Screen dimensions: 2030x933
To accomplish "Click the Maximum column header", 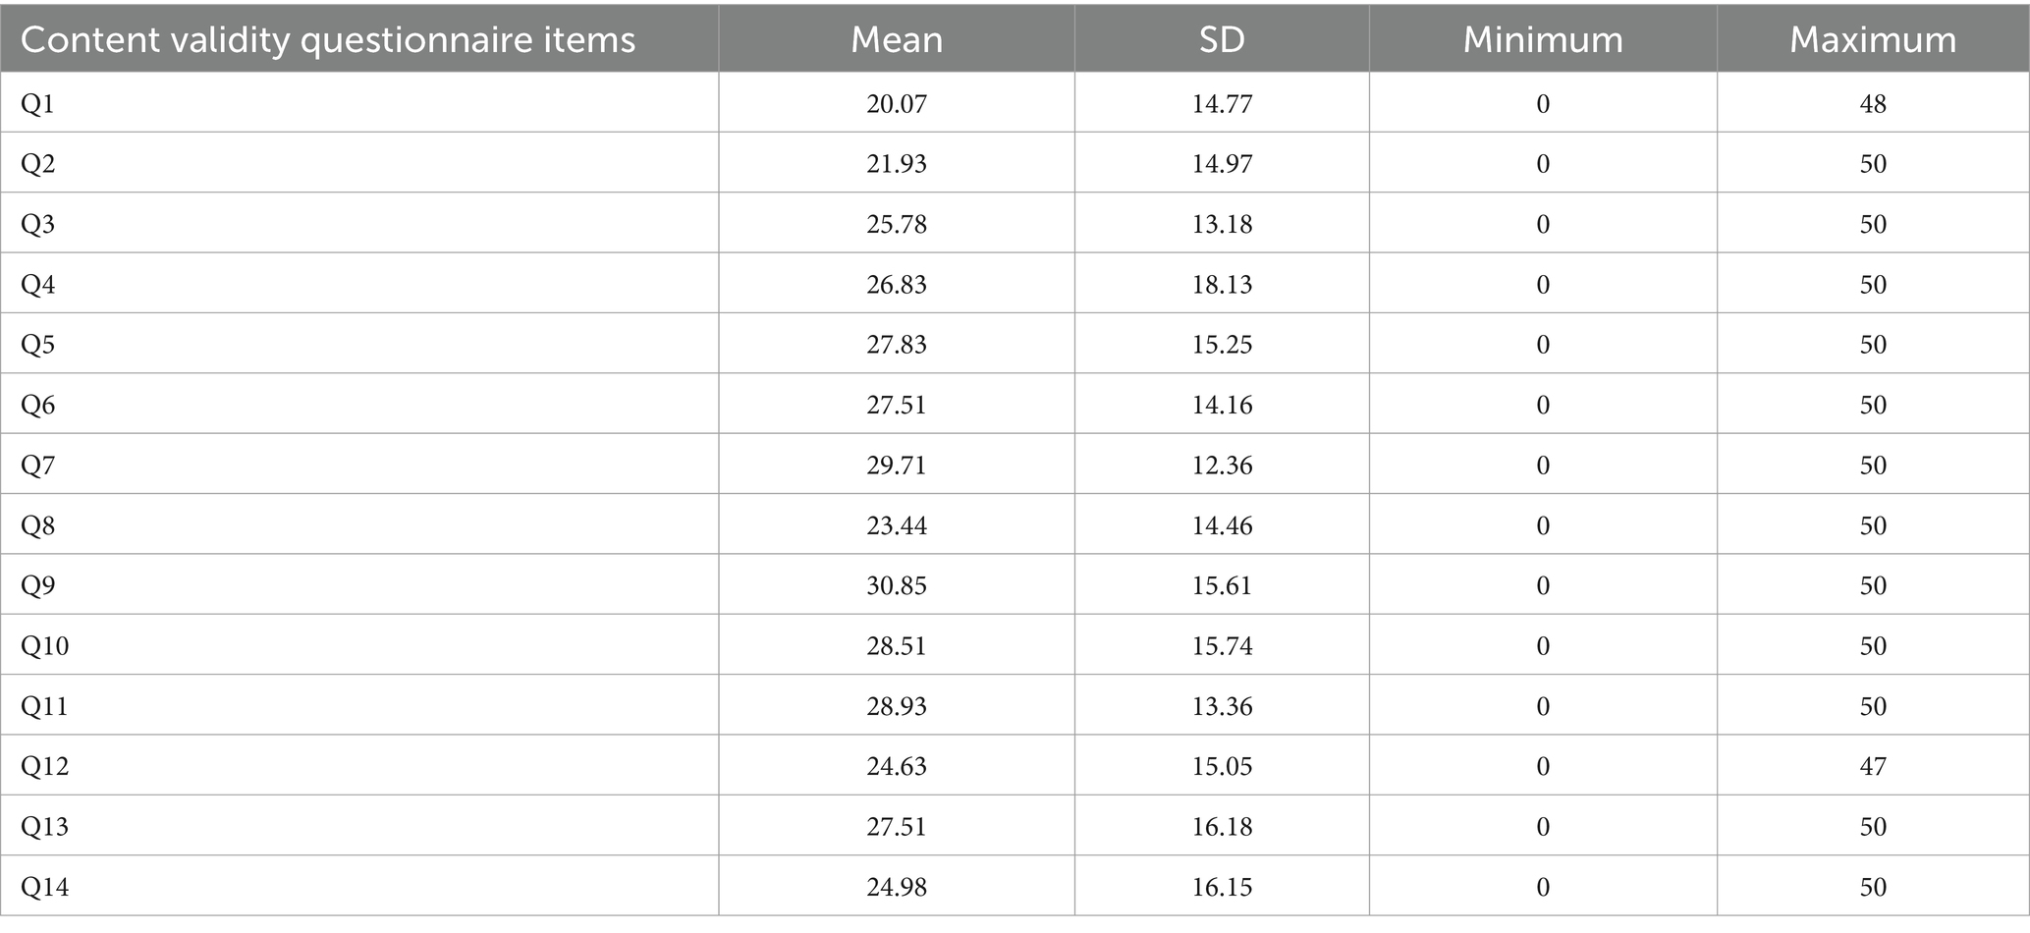I will 1873,40.
